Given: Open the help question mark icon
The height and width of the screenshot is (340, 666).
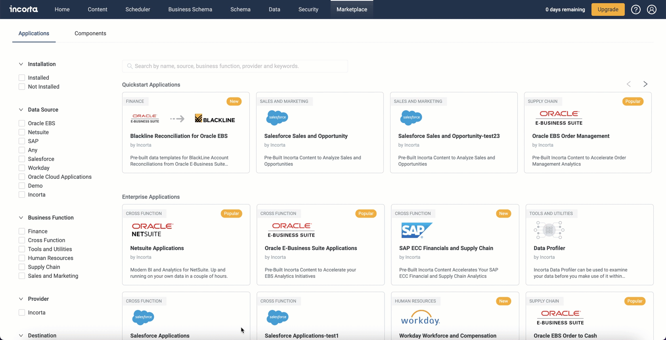Looking at the screenshot, I should tap(636, 10).
